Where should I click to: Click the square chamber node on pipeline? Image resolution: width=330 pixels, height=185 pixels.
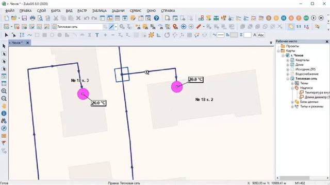click(x=122, y=75)
